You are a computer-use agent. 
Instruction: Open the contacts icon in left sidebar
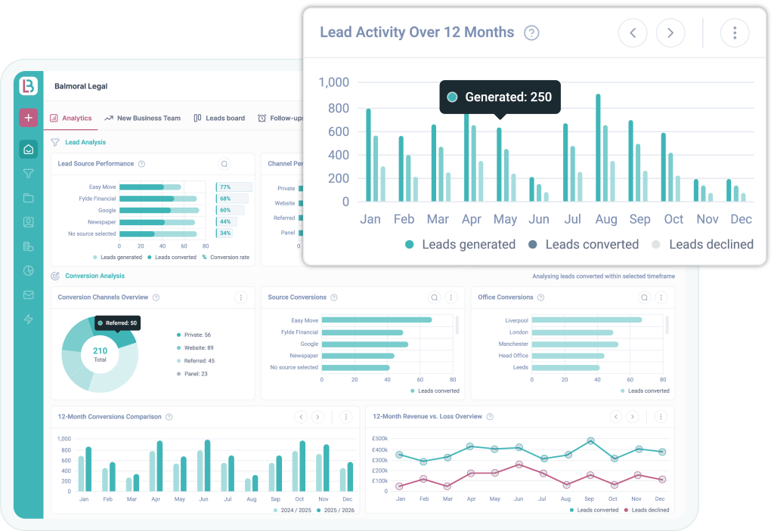point(28,222)
